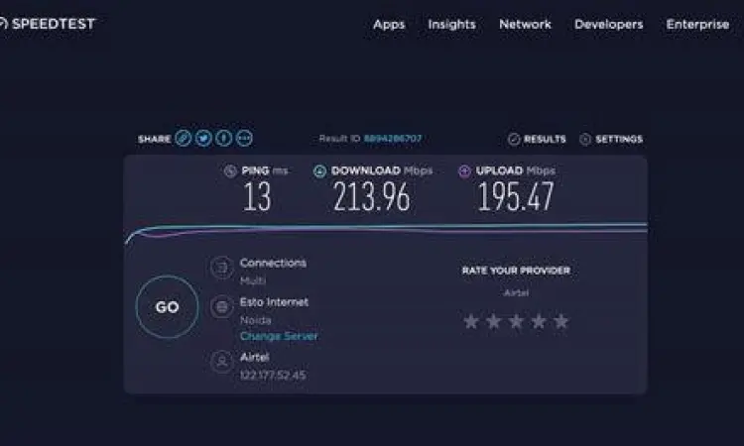Rate provider one star

pos(471,321)
